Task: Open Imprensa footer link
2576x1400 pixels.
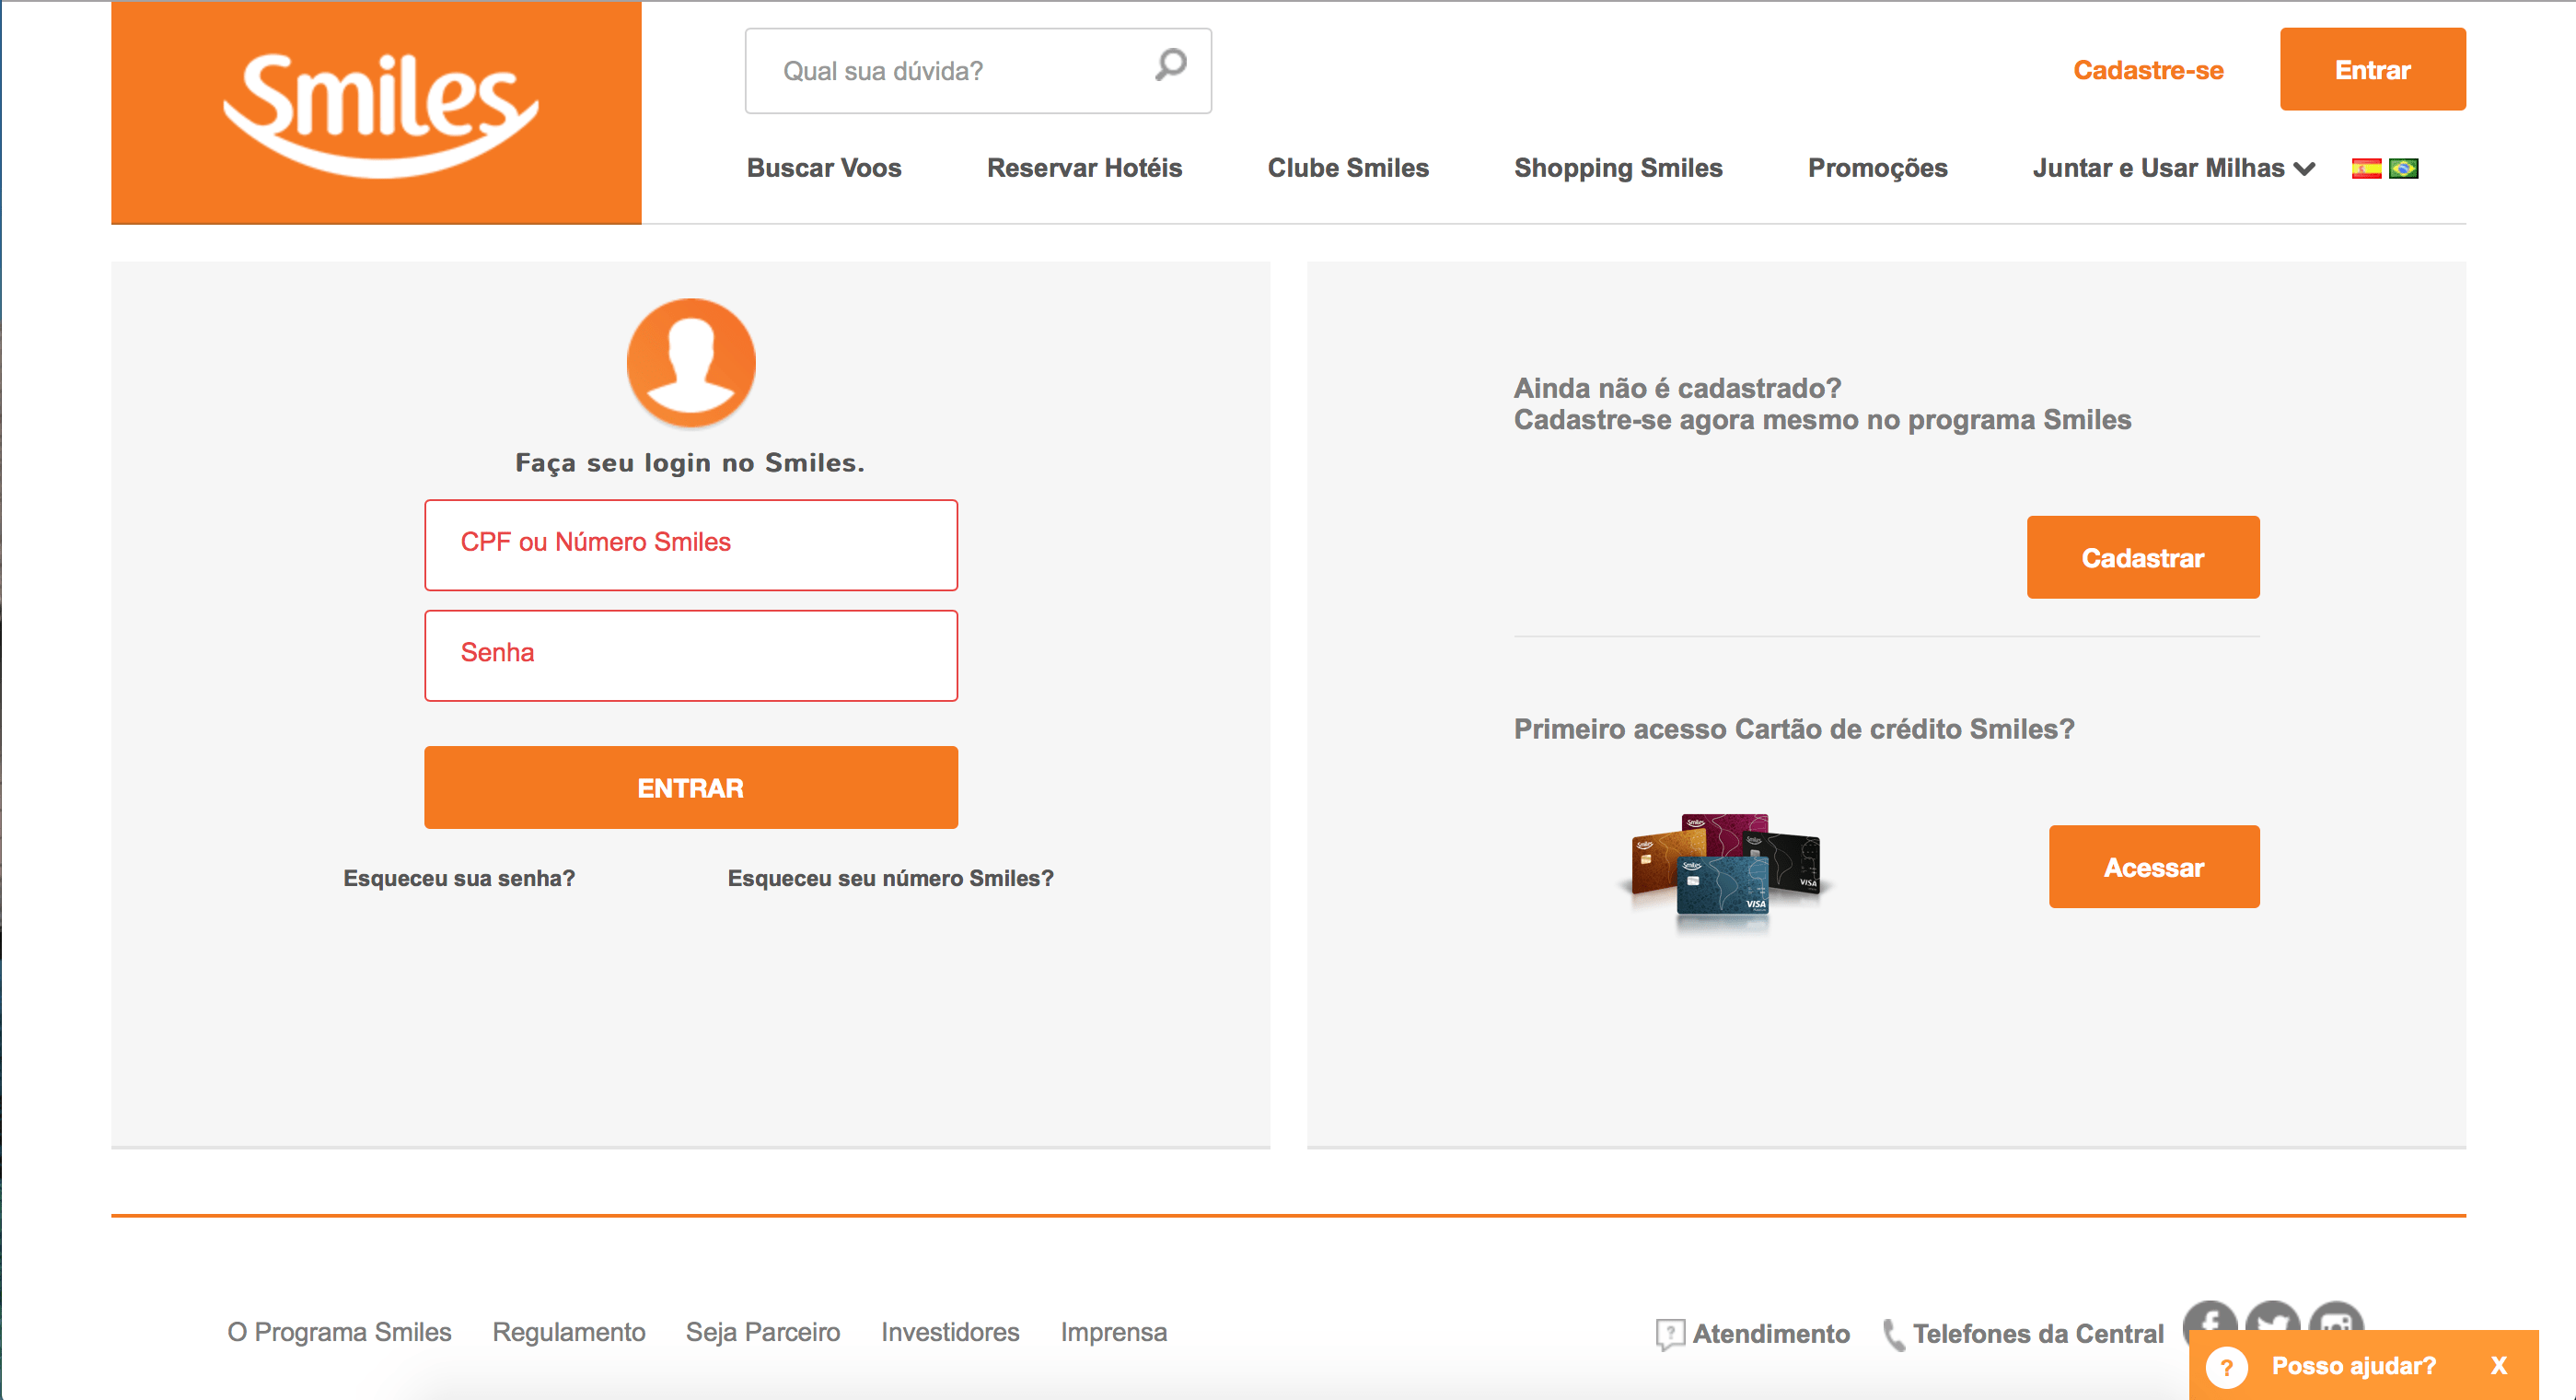Action: click(1113, 1332)
